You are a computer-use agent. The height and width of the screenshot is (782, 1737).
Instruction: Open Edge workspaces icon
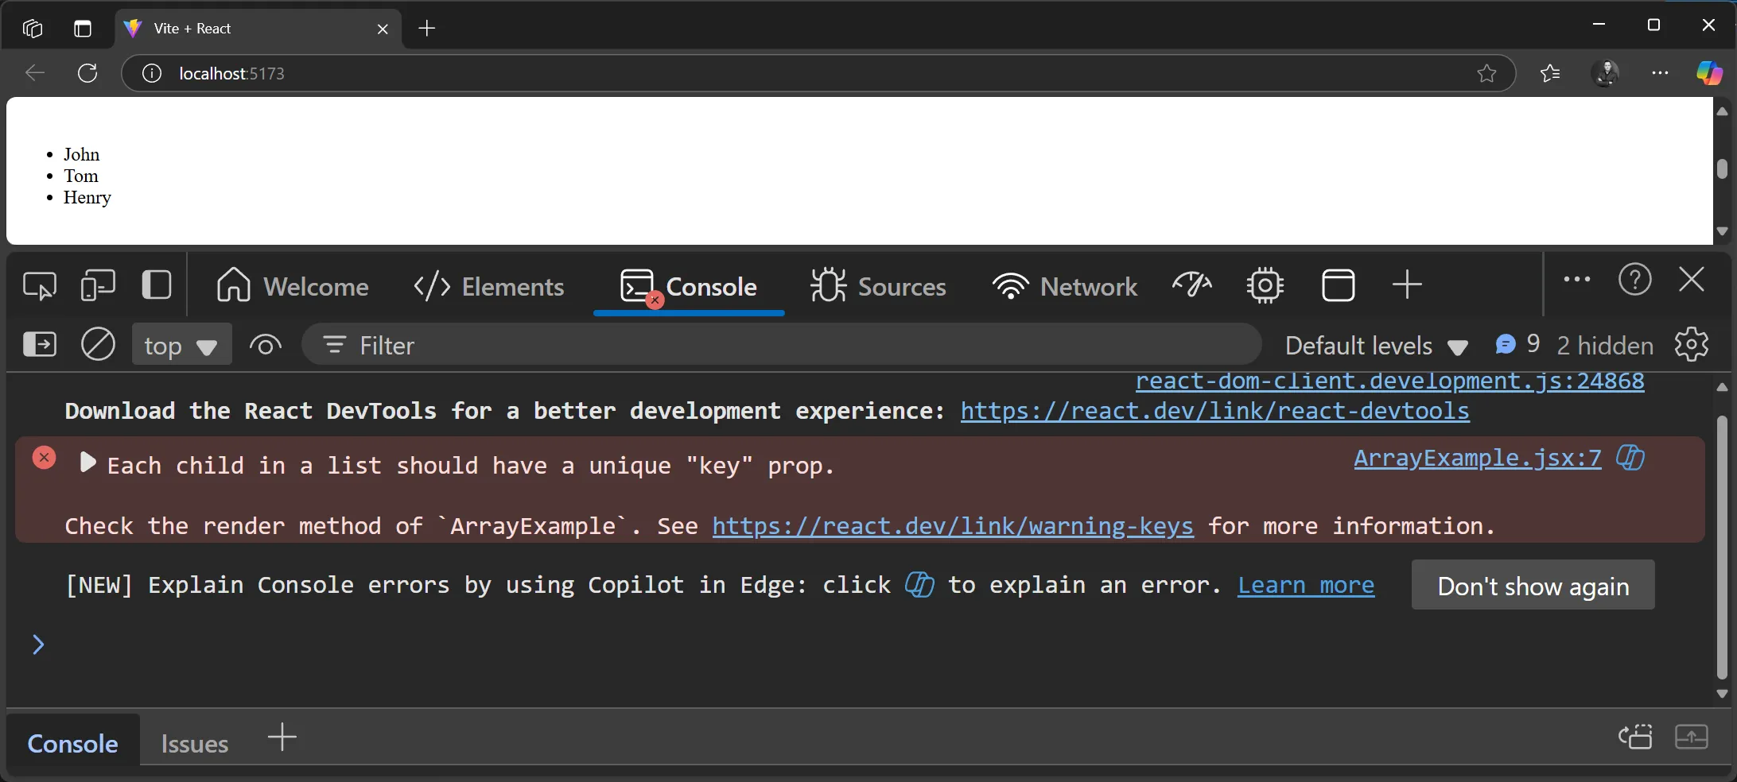pyautogui.click(x=33, y=29)
